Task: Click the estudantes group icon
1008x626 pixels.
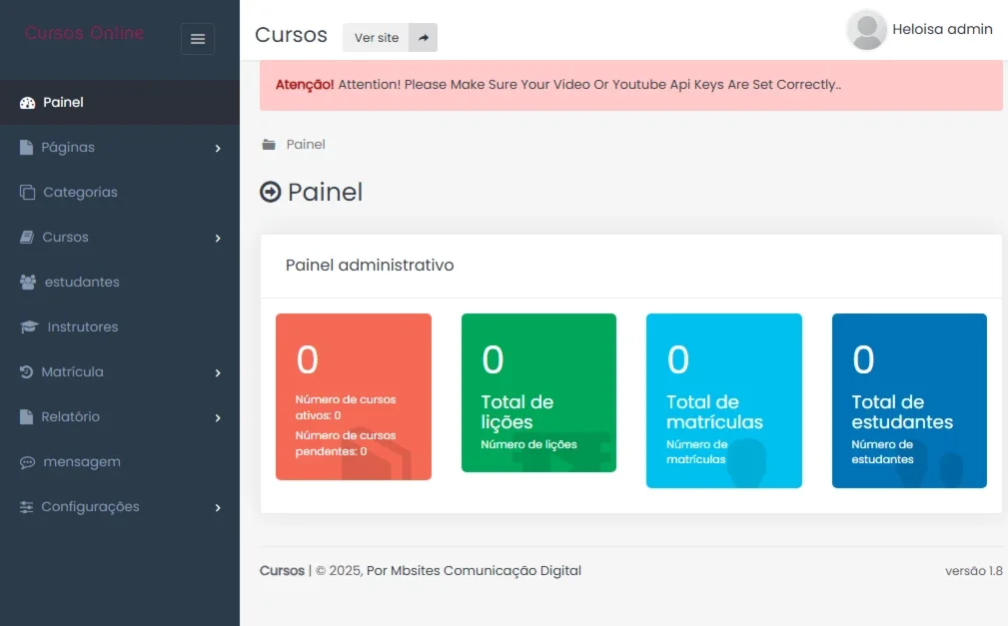Action: 28,283
